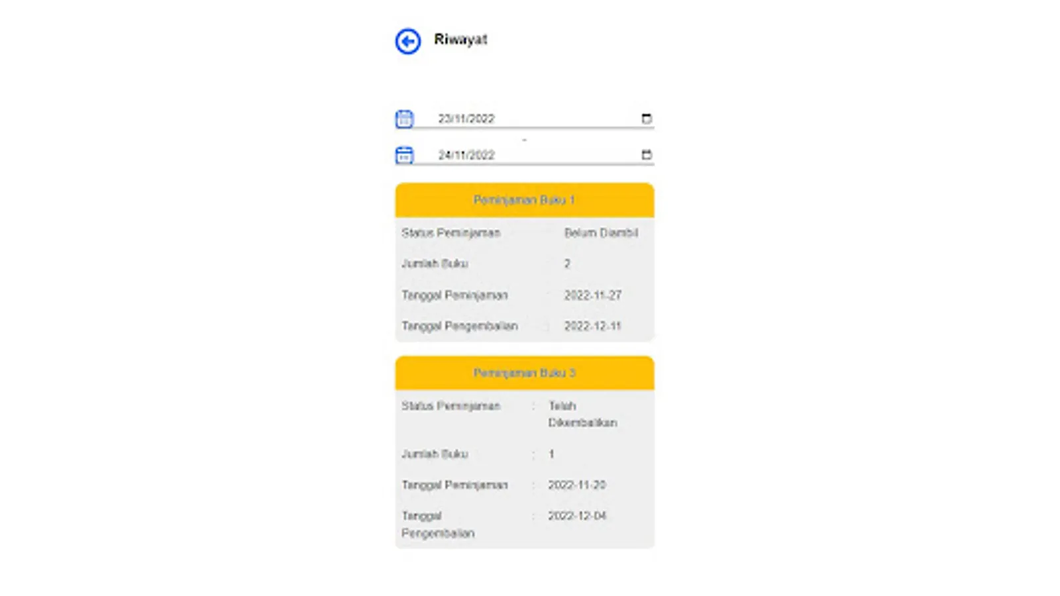Click Jumlah Buku label in Peminjaman Buku 1

click(x=435, y=264)
